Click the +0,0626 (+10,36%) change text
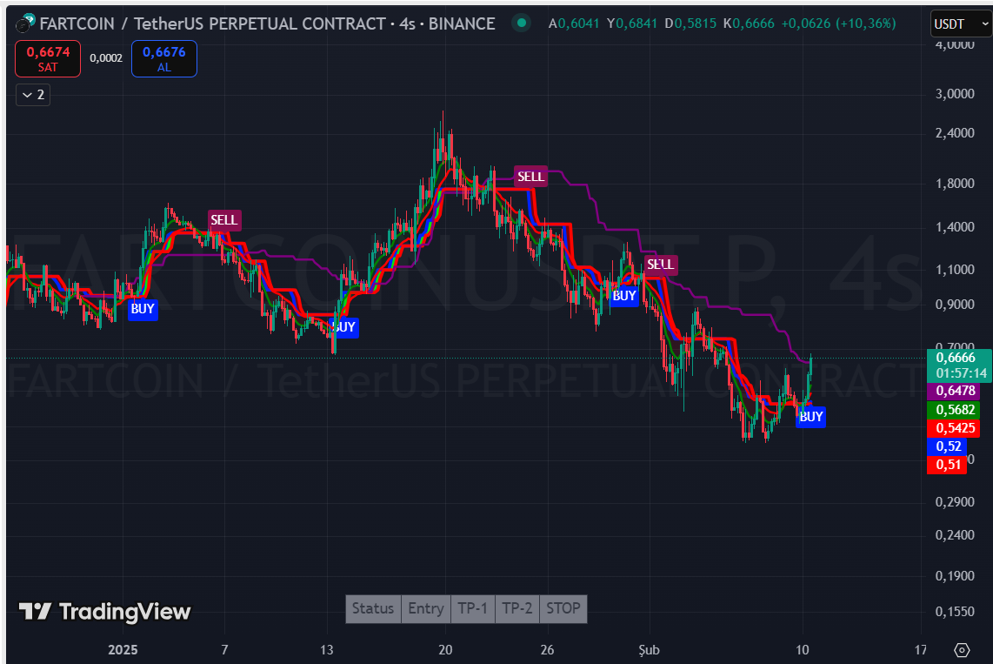The width and height of the screenshot is (993, 664). tap(838, 23)
